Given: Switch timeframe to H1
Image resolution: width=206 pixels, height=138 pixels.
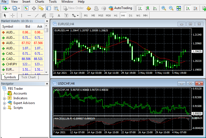Looking at the screenshot, I should coord(116,15).
